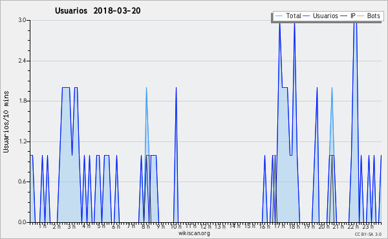Click the 3 h x-axis label
Image resolution: width=388 pixels, height=239 pixels.
point(72,227)
